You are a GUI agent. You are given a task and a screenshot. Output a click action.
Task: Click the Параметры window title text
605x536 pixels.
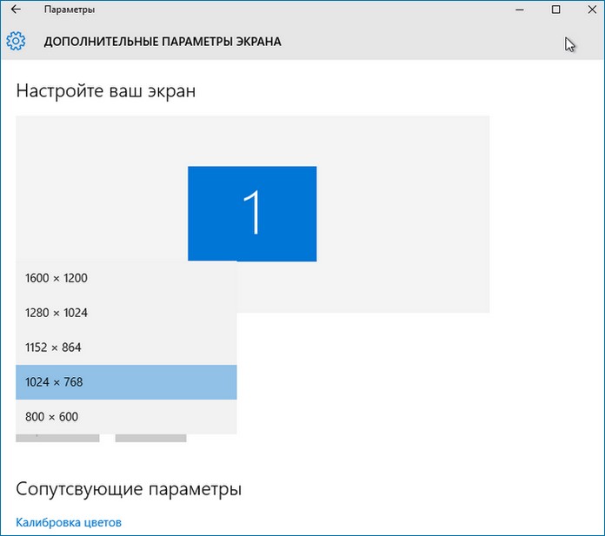70,10
